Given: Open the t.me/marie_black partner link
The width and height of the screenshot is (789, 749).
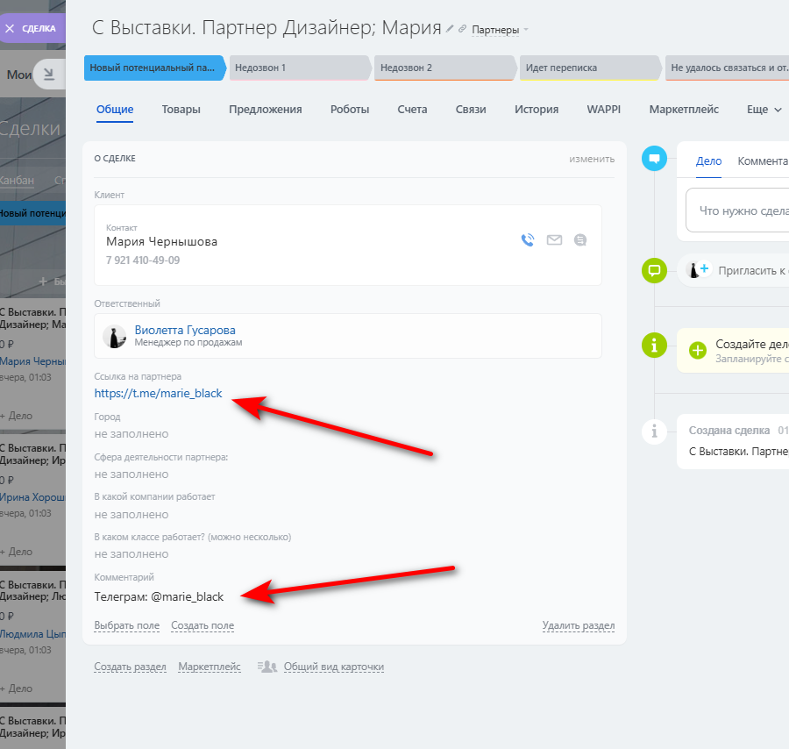Looking at the screenshot, I should click(x=158, y=393).
